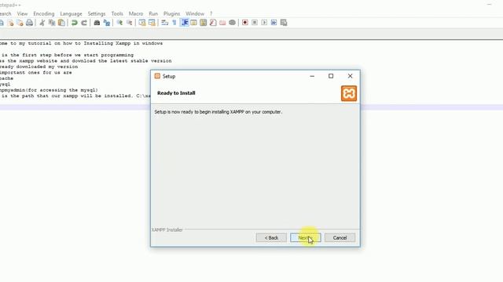Click line 'for accessing the mysql'
The image size is (503, 282).
tap(49, 90)
